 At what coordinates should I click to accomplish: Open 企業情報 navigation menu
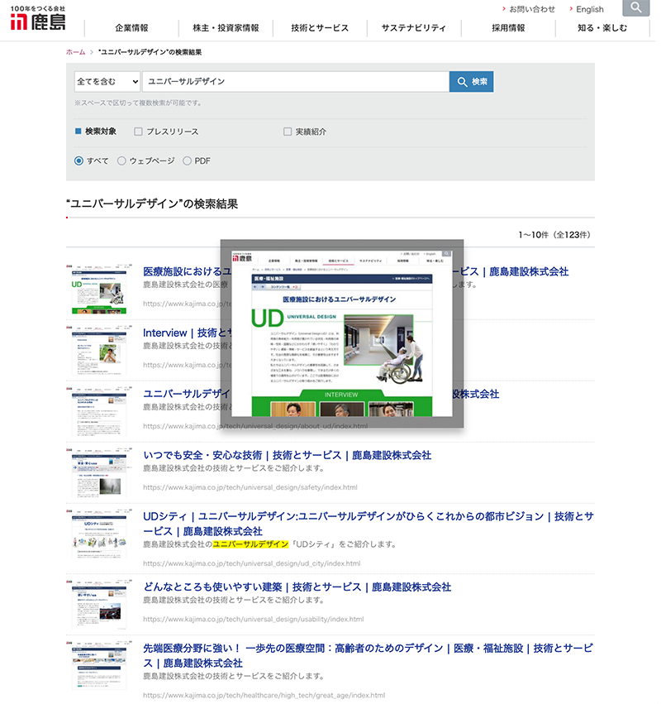[132, 28]
